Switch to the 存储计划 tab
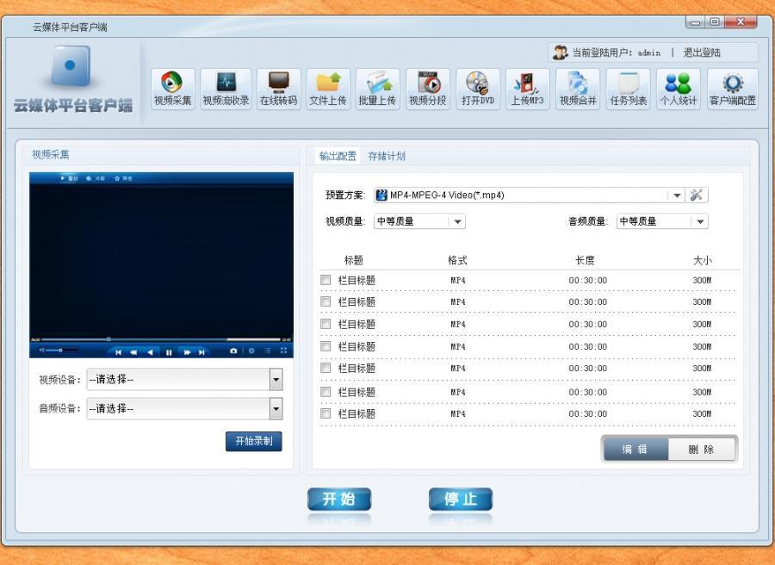The height and width of the screenshot is (565, 775). (x=387, y=156)
